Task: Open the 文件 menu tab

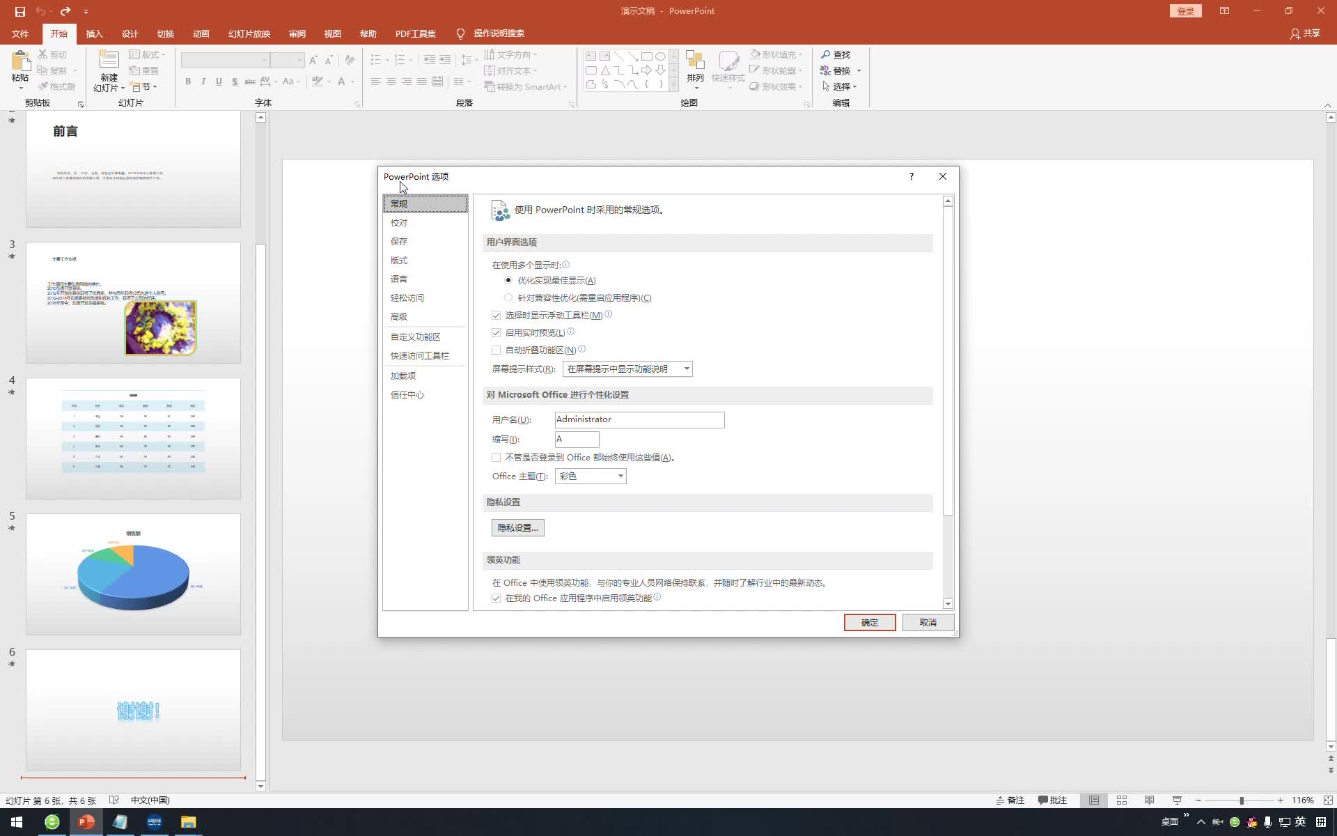Action: [20, 33]
